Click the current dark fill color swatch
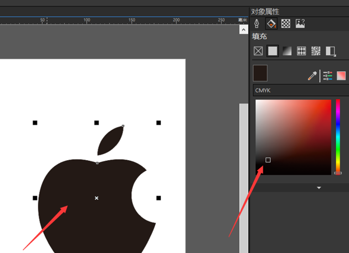349x253 pixels. pyautogui.click(x=260, y=73)
